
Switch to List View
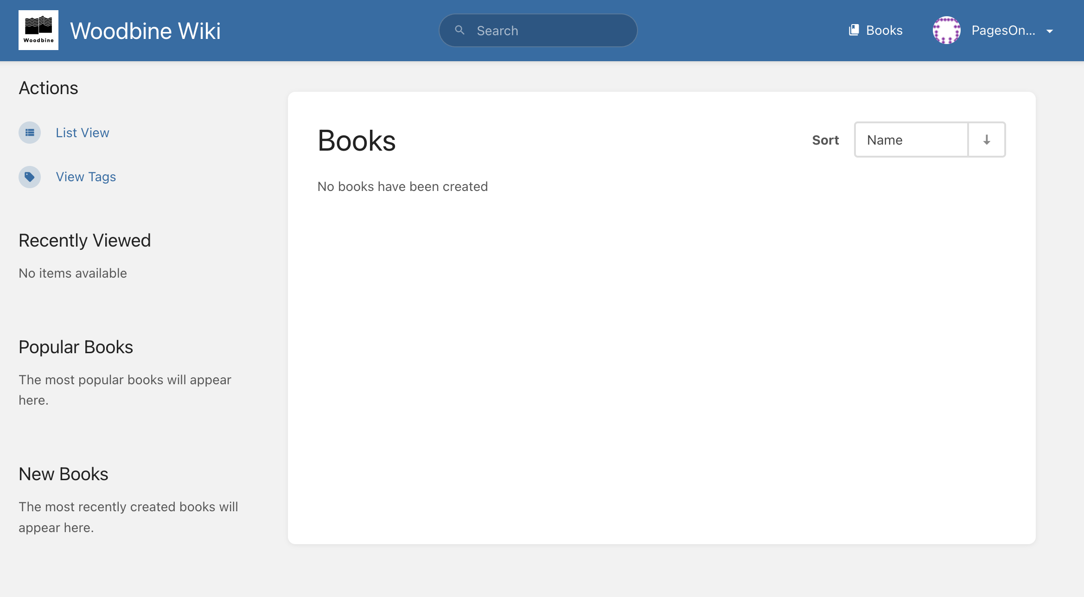pyautogui.click(x=83, y=133)
